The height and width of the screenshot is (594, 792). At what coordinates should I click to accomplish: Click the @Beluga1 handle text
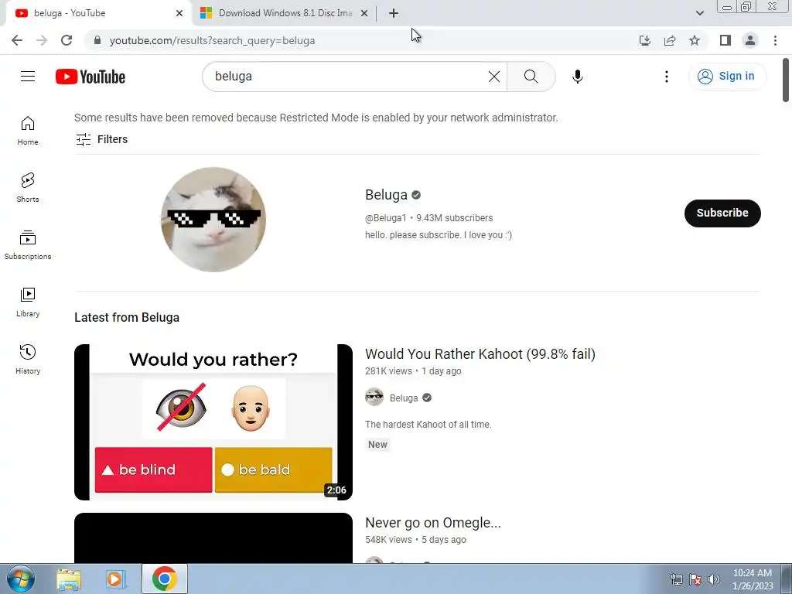point(386,218)
